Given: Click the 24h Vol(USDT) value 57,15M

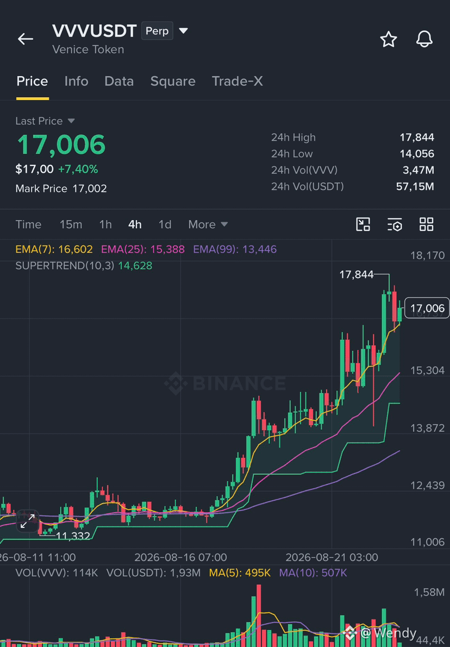Looking at the screenshot, I should (x=415, y=186).
